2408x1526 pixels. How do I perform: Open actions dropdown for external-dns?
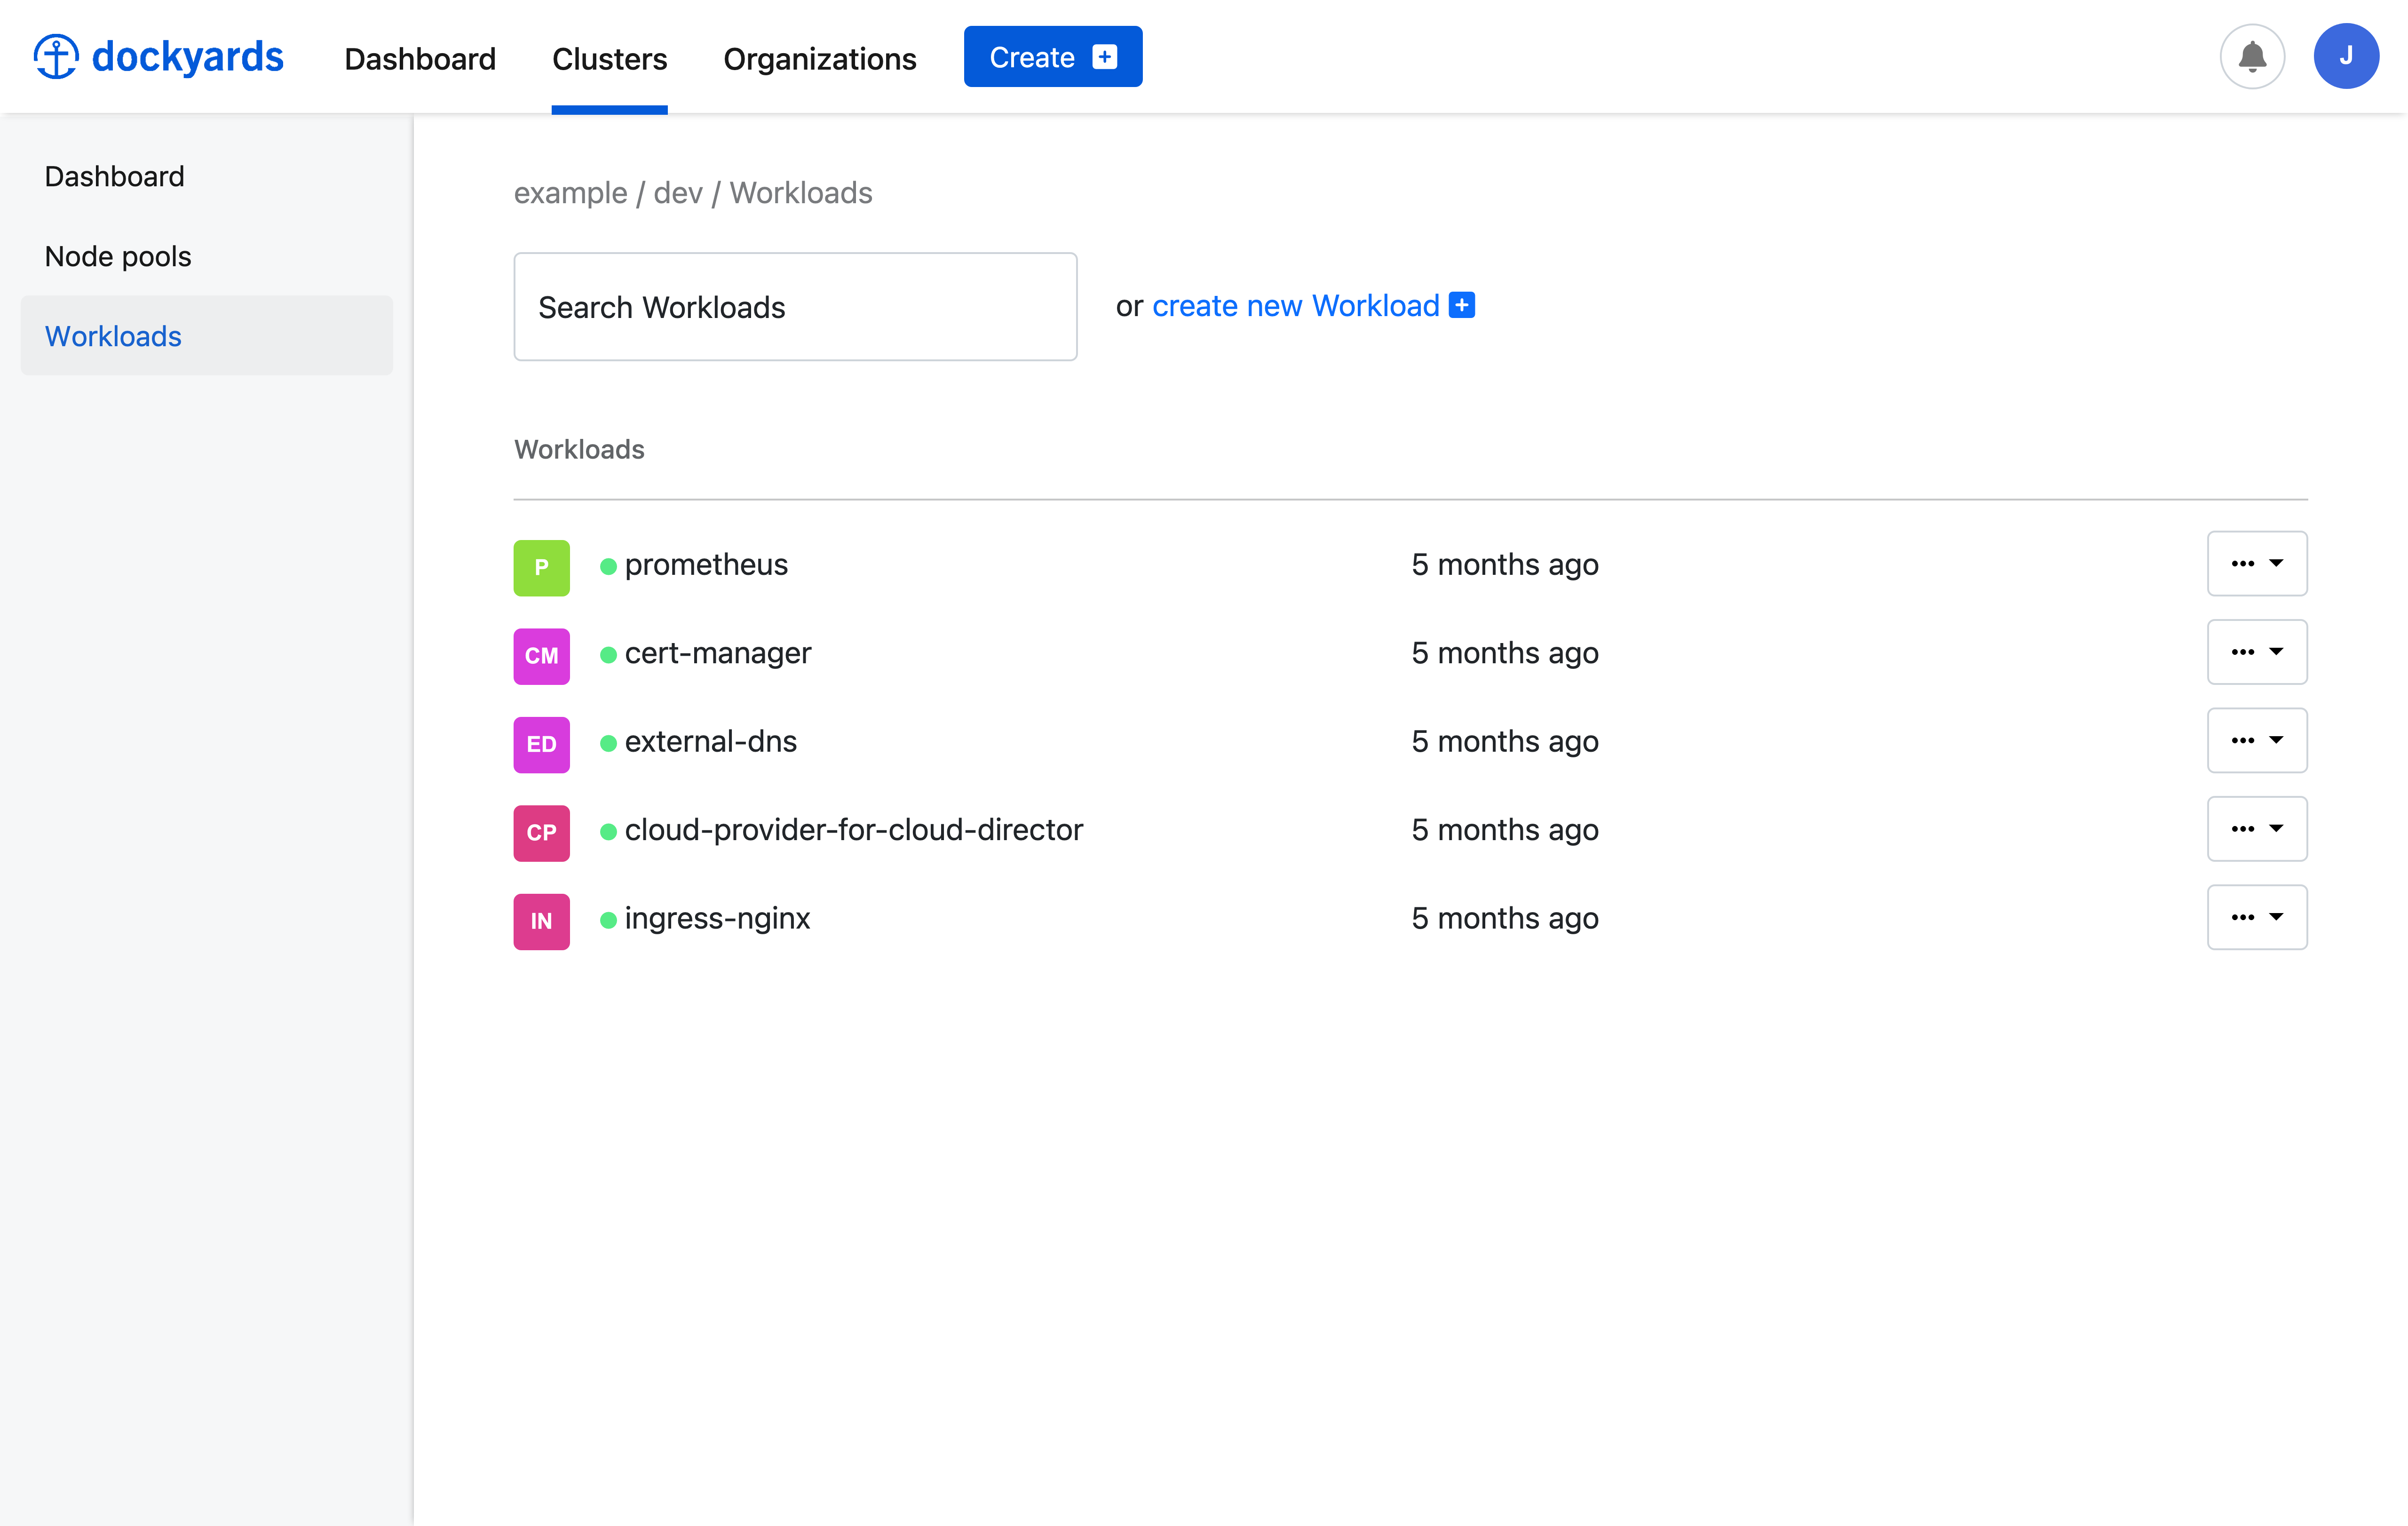tap(2257, 740)
